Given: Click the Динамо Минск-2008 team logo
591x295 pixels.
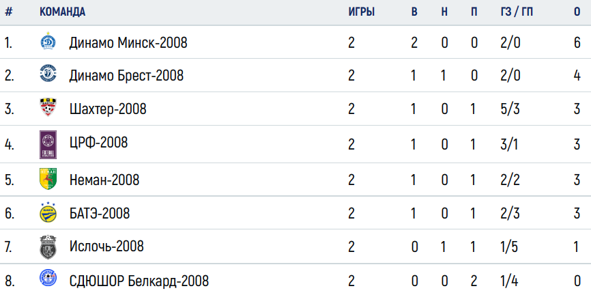Looking at the screenshot, I should pyautogui.click(x=48, y=42).
